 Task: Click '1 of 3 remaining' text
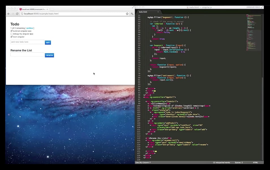[18, 28]
